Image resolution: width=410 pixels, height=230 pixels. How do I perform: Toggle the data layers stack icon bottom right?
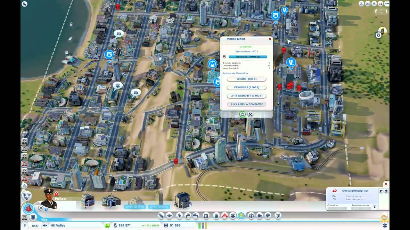click(x=385, y=226)
